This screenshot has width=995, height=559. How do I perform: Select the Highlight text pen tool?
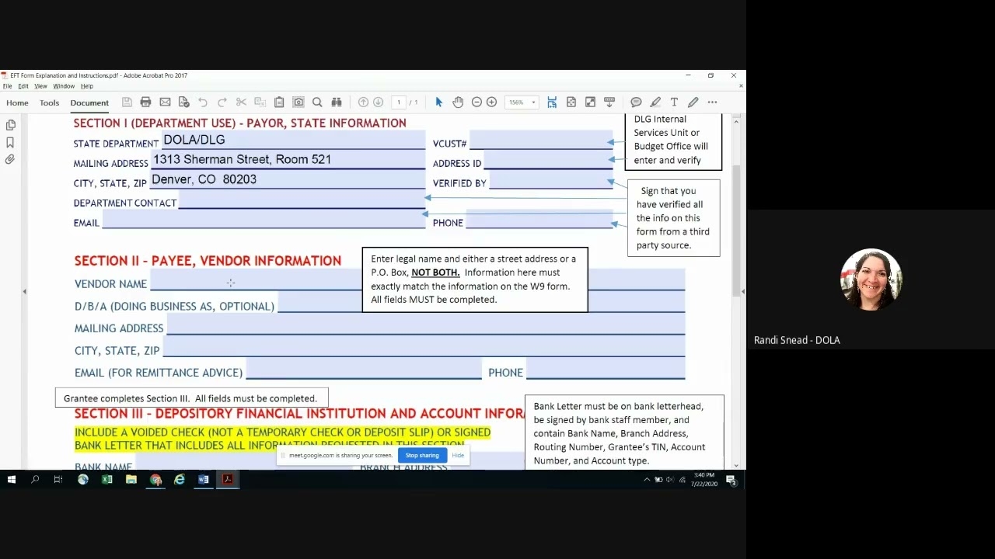(x=655, y=102)
